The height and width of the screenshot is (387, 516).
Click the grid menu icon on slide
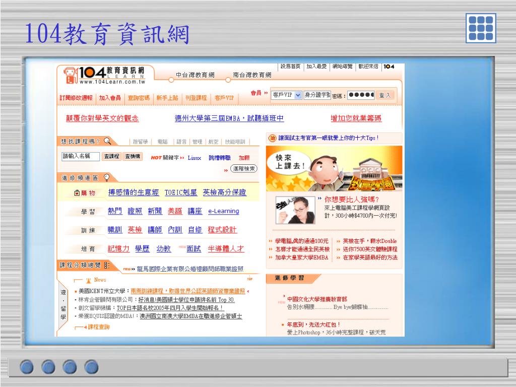click(481, 28)
